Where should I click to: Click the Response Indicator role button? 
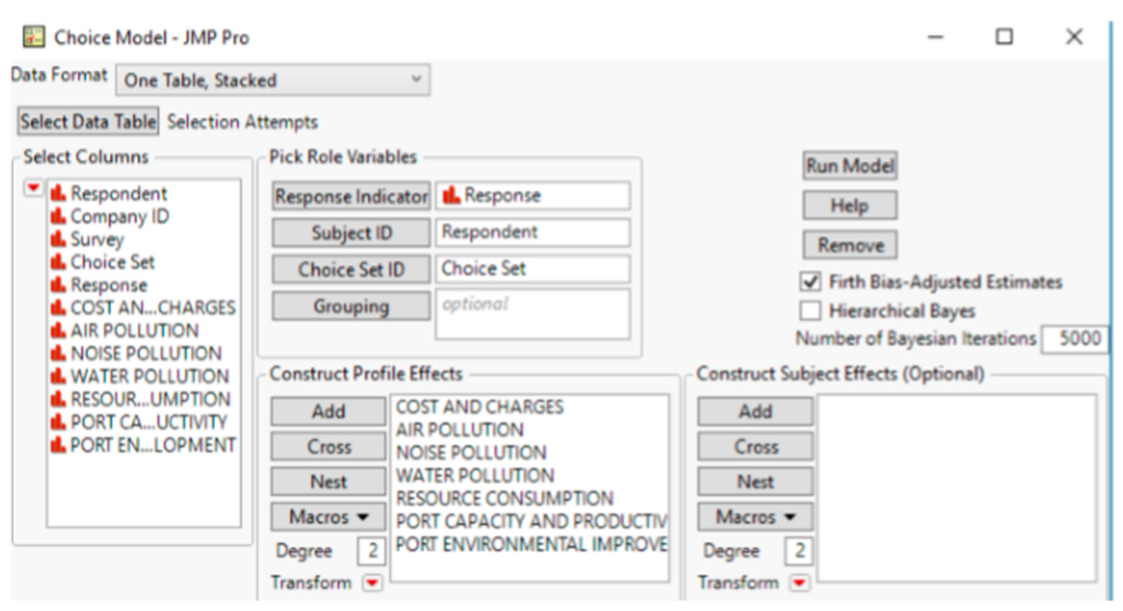point(351,196)
